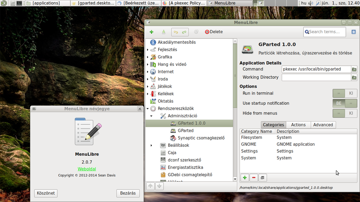Expand the Iroda category
Screen dimensions: 360x202
148,79
